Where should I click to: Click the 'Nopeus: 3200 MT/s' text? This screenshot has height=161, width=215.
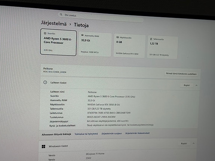pyautogui.click(x=90, y=52)
